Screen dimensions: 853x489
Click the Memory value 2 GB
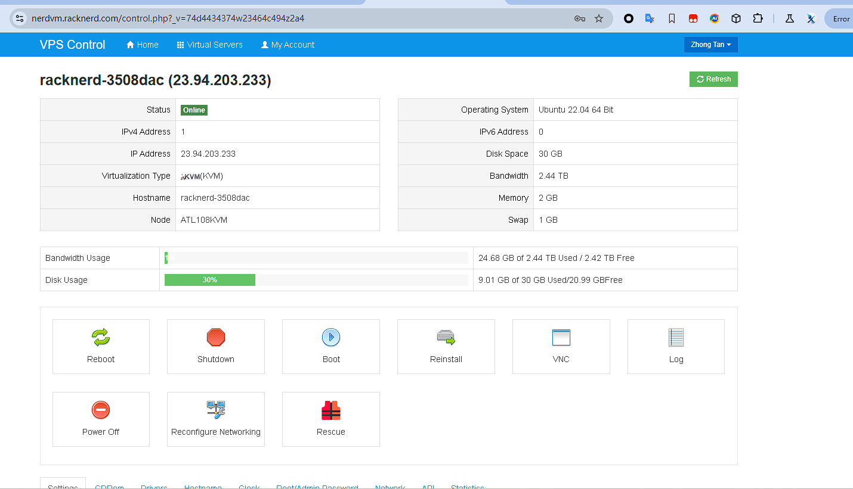click(x=548, y=198)
